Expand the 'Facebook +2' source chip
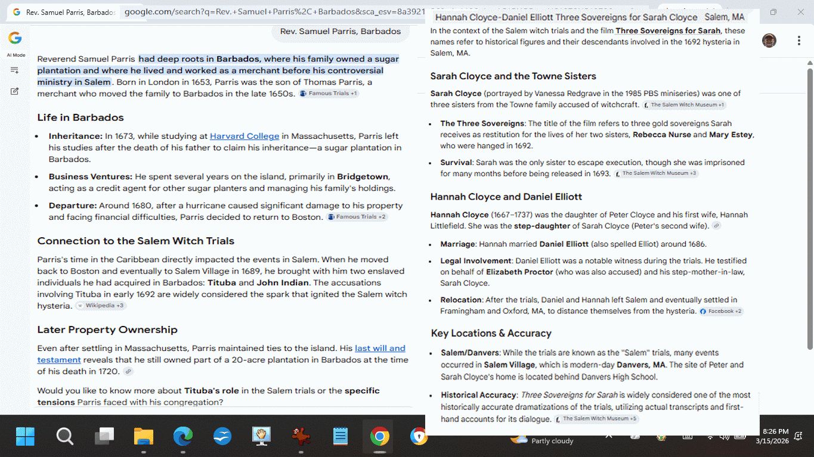 (721, 311)
